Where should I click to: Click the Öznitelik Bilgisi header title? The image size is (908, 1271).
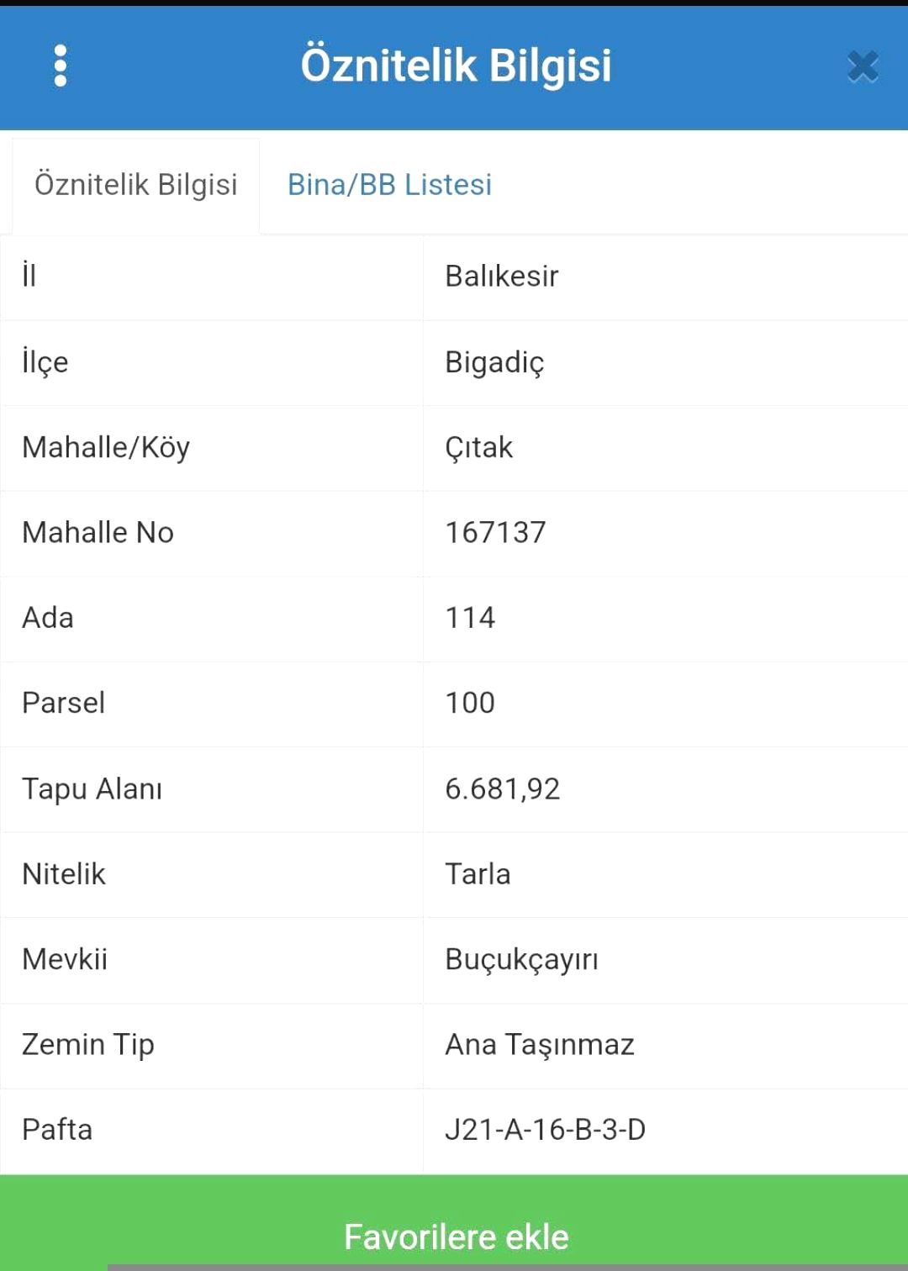pos(456,66)
